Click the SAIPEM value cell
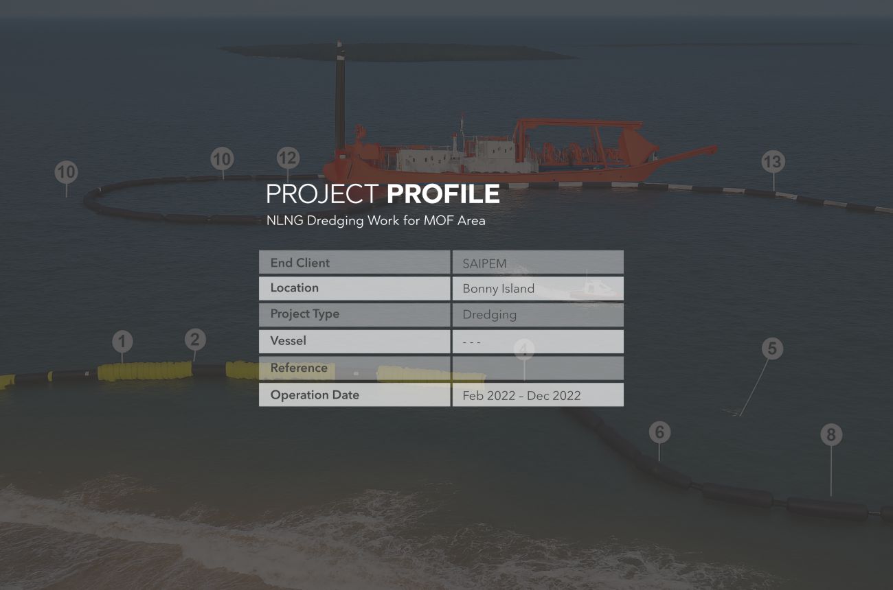The image size is (893, 590). point(538,263)
